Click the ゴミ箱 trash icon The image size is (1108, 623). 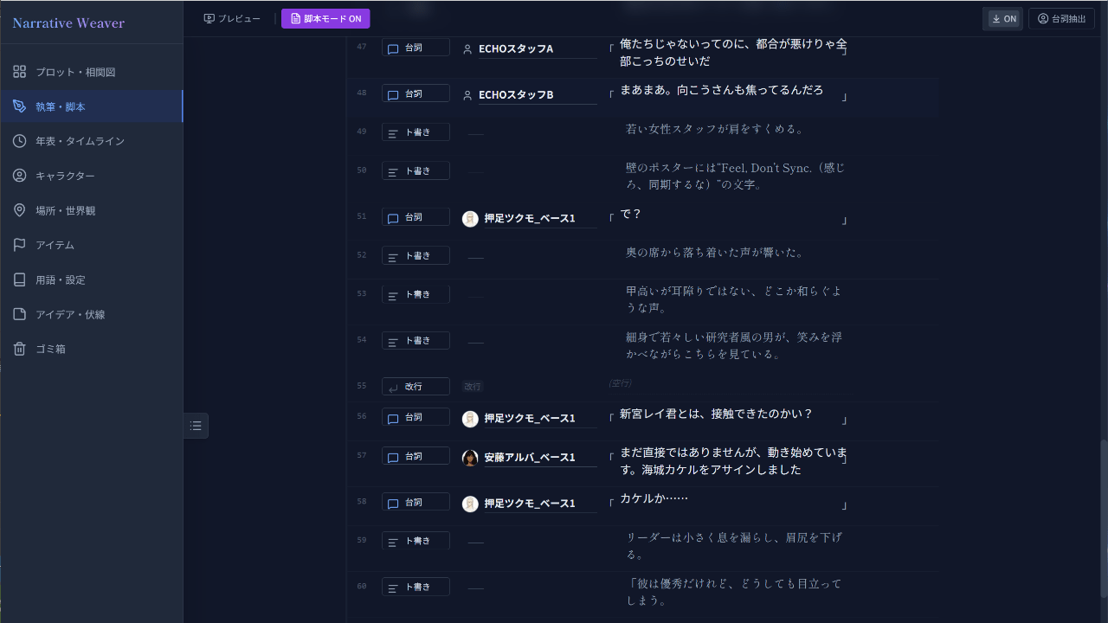point(20,349)
